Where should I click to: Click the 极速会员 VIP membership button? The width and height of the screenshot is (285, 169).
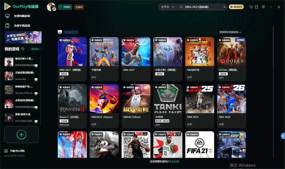click(236, 7)
